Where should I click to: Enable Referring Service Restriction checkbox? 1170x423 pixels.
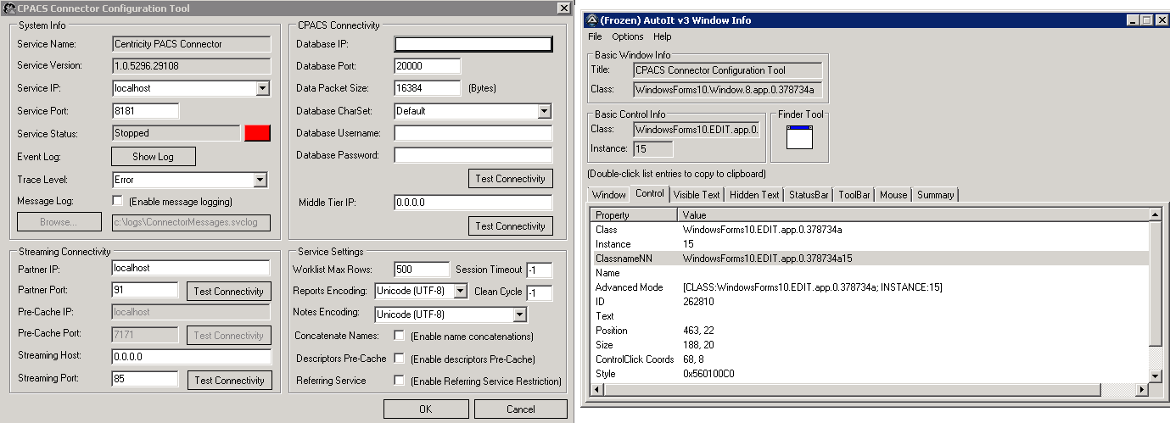point(400,381)
